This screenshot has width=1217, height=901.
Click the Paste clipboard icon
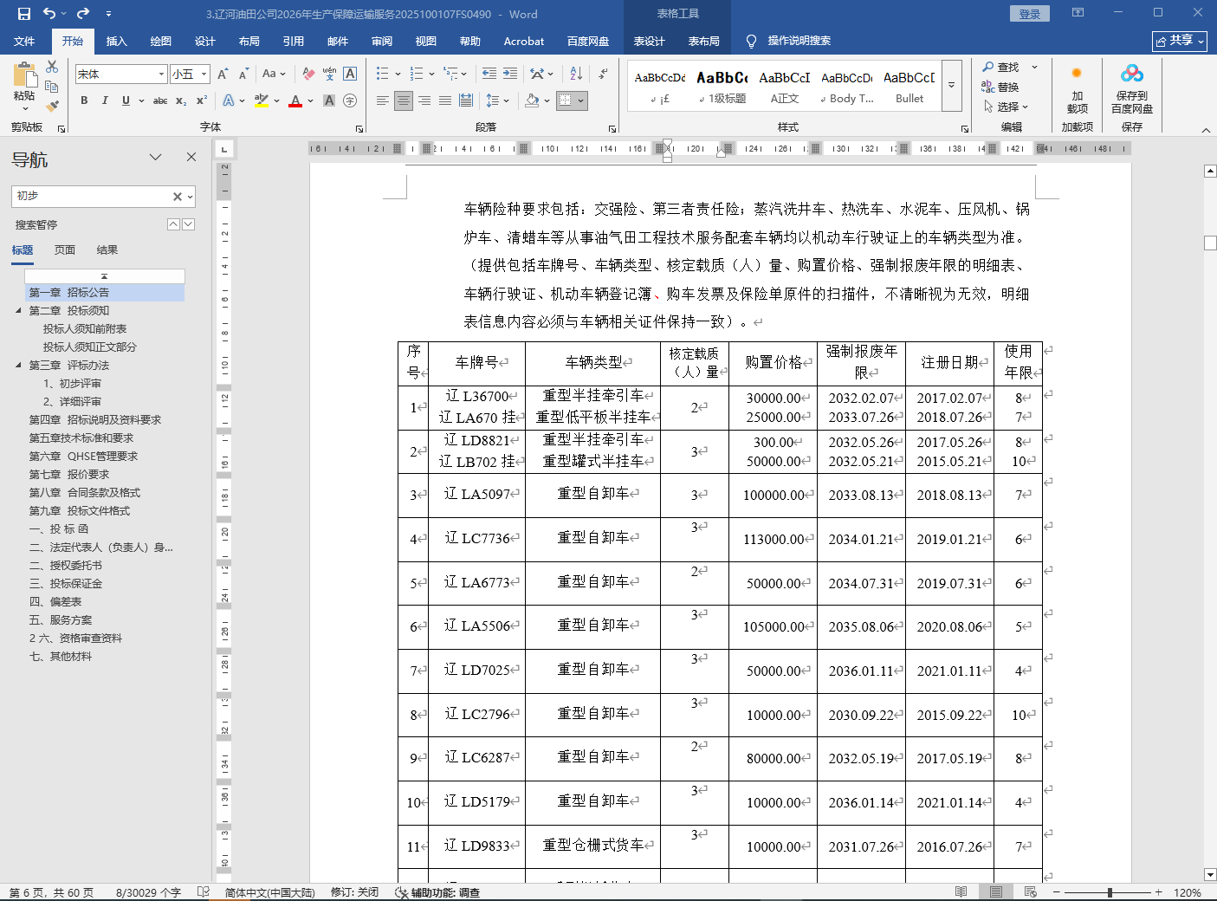[24, 75]
